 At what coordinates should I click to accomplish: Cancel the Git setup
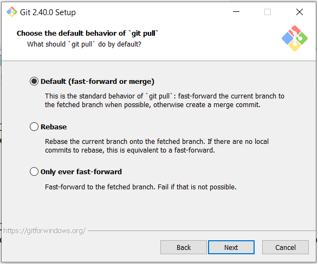pos(285,247)
